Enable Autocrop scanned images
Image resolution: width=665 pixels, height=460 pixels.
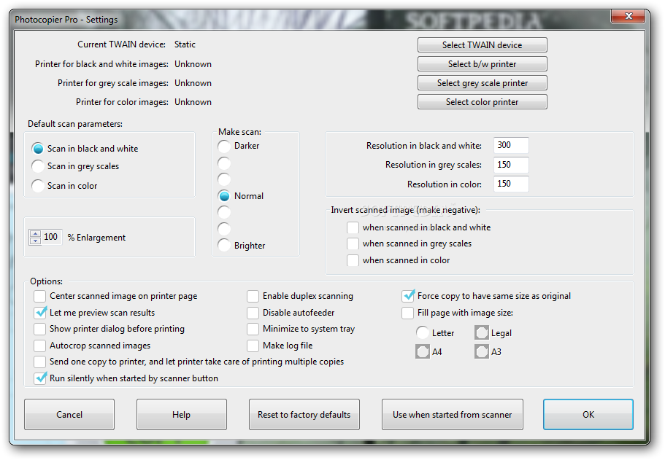(x=40, y=346)
